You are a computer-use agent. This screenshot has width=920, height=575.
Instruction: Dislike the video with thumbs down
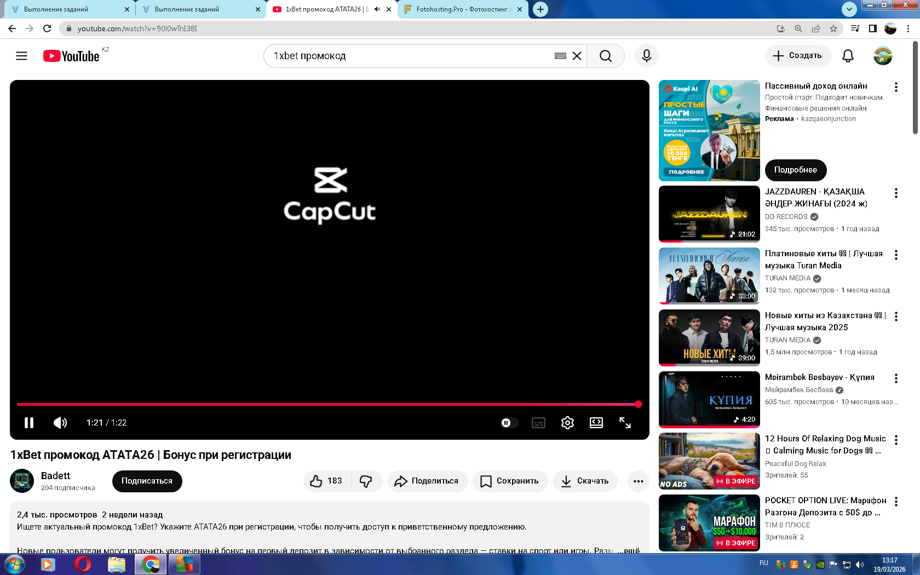(366, 481)
